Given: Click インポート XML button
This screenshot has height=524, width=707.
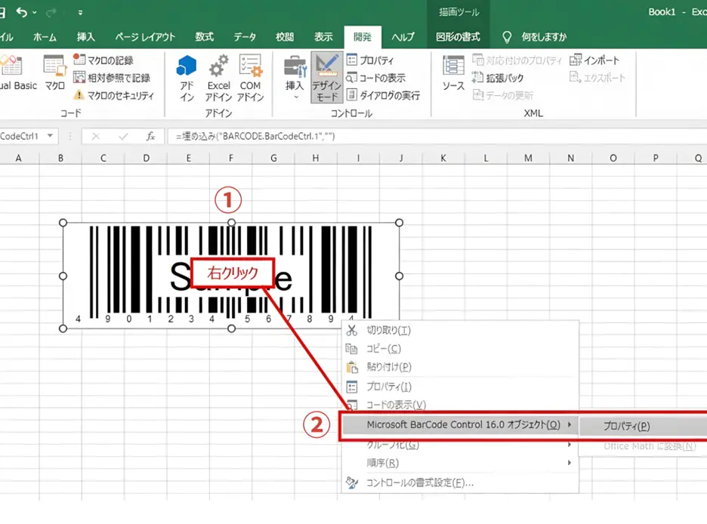Looking at the screenshot, I should click(594, 60).
